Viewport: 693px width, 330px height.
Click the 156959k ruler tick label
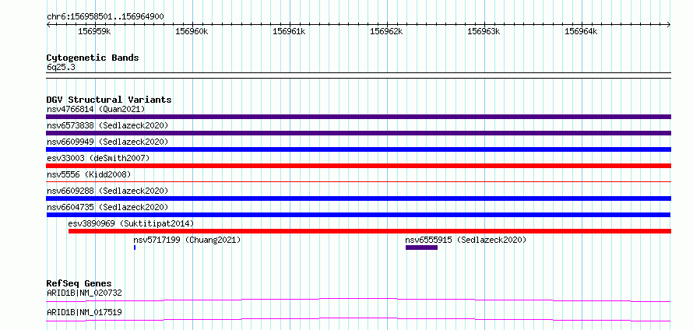tap(94, 31)
